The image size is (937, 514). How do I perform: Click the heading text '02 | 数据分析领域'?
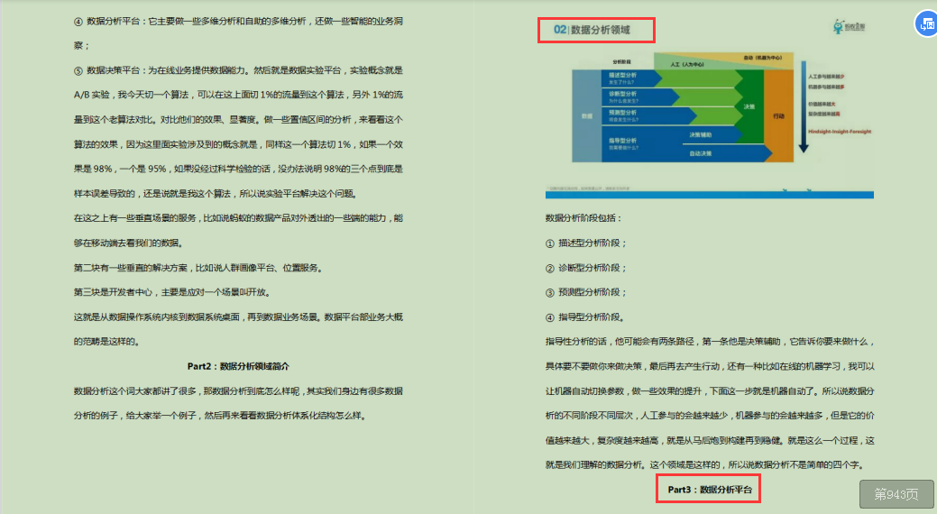(592, 30)
